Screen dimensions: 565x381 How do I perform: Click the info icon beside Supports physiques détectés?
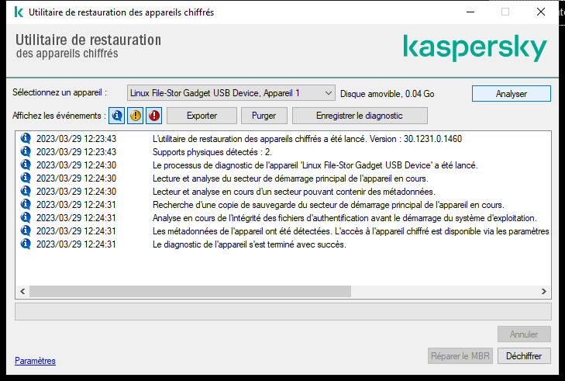point(26,151)
